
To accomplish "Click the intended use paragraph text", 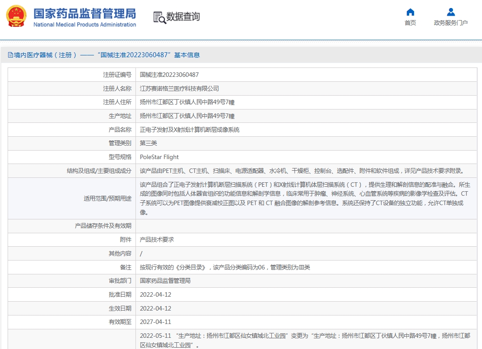I will click(x=305, y=198).
